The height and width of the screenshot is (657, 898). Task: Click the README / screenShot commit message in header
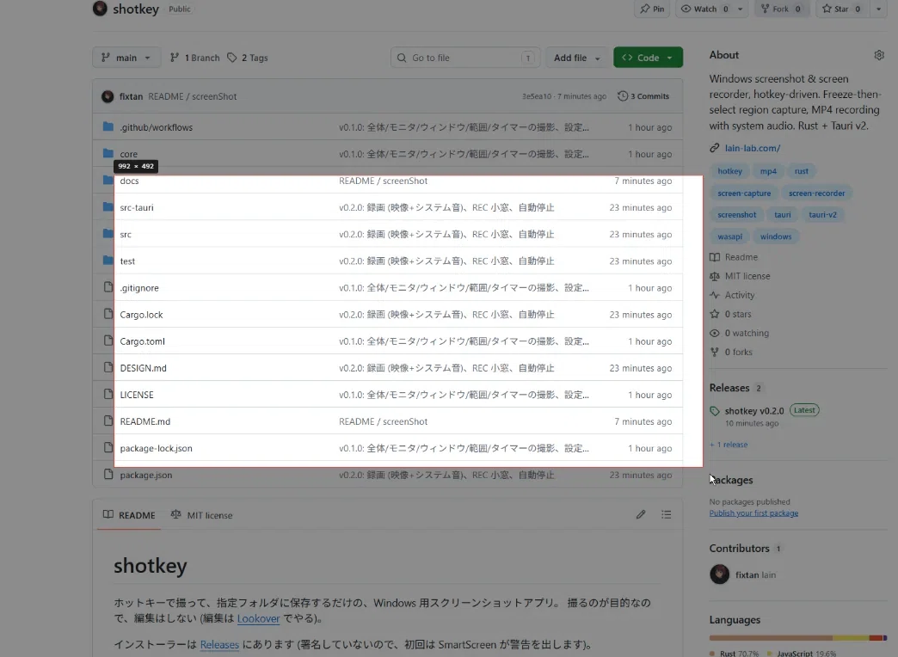tap(192, 96)
